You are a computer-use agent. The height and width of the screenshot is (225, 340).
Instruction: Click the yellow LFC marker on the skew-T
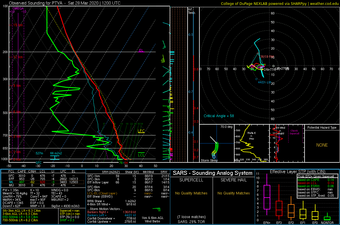pos(141,131)
